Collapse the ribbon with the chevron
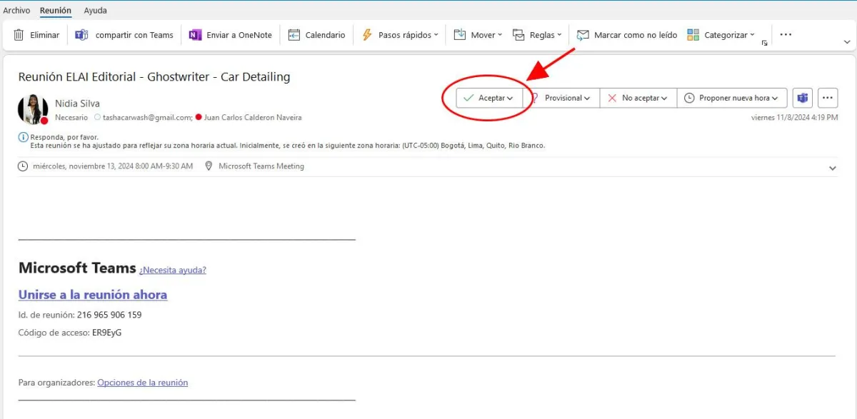Image resolution: width=857 pixels, height=419 pixels. 847,43
